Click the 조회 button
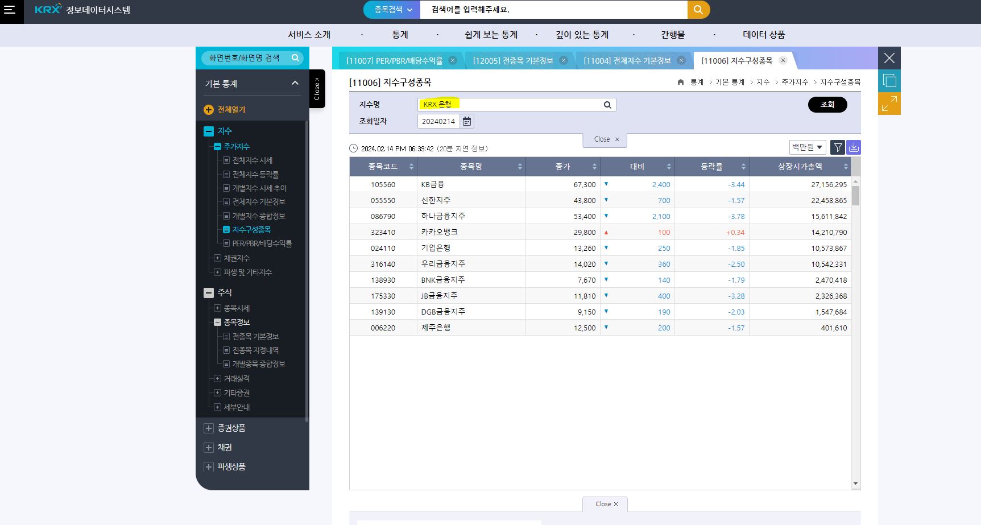Image resolution: width=981 pixels, height=525 pixels. 827,105
